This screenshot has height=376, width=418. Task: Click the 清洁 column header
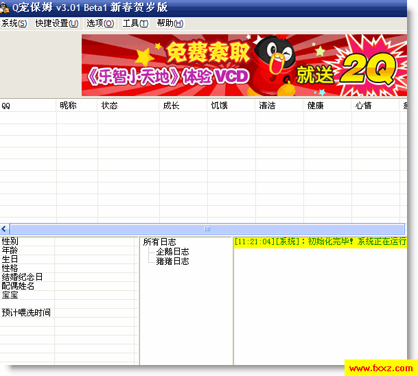tap(279, 106)
